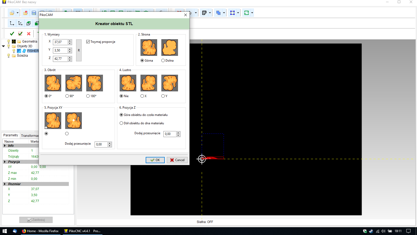417x235 pixels.
Task: Select the 180° rotation radio button
Action: (88, 96)
